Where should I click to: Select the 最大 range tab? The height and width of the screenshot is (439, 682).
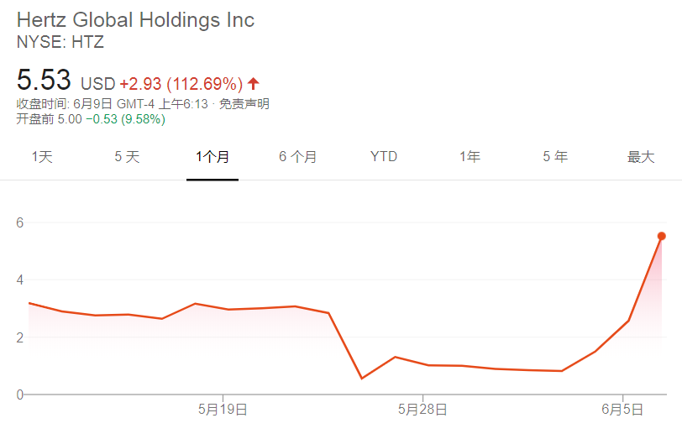641,157
